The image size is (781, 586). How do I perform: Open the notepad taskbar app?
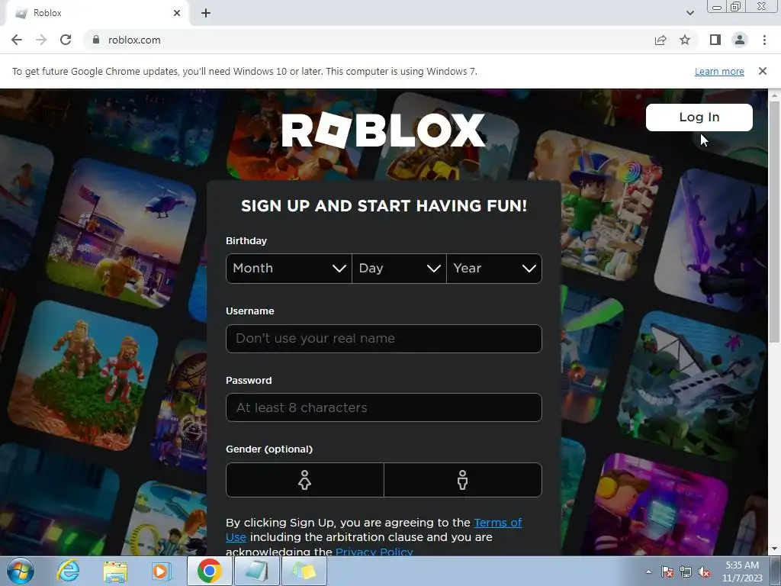click(x=257, y=571)
